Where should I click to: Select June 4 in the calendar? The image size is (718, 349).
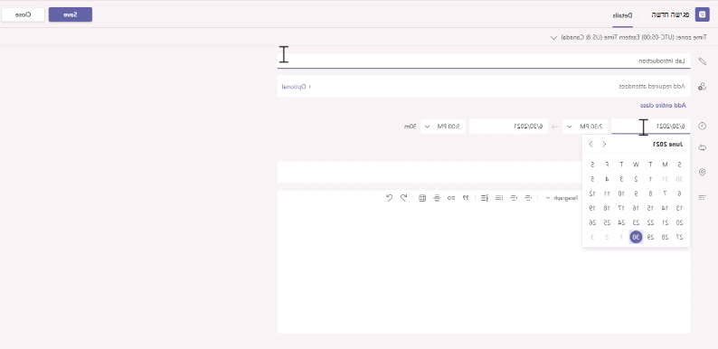coord(606,179)
